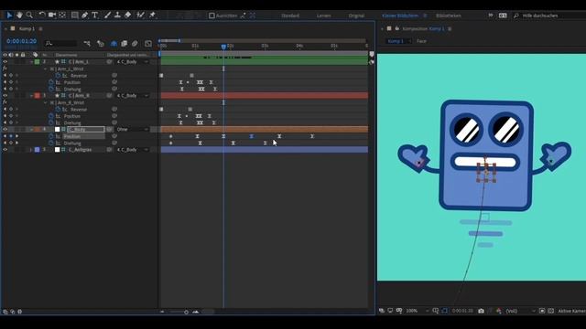Click the timeline layer search field
Image resolution: width=586 pixels, height=329 pixels.
pos(61,44)
